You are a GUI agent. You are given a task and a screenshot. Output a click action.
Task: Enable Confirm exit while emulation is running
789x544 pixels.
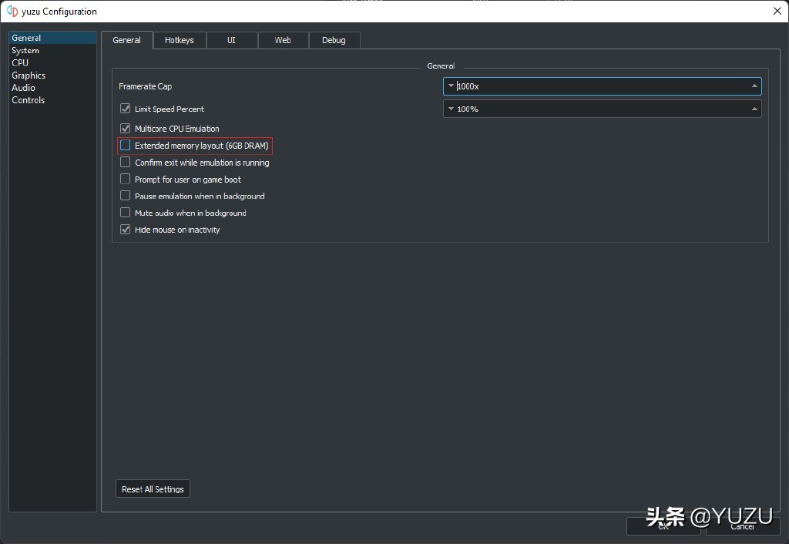126,162
